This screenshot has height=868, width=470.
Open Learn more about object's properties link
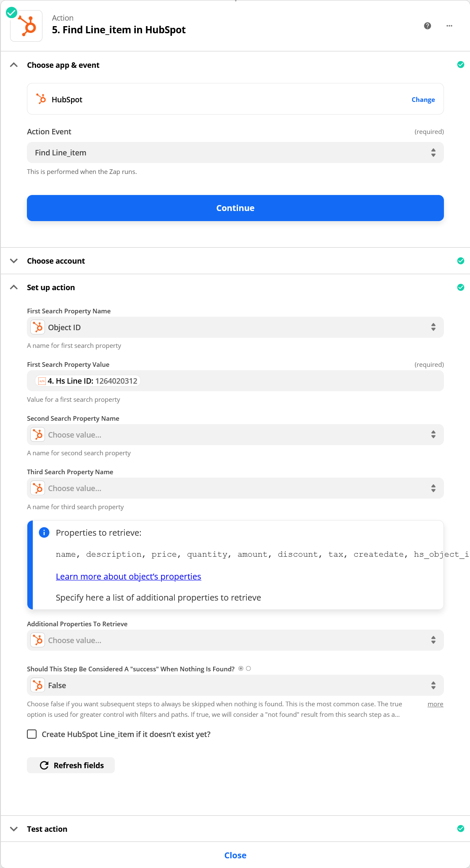tap(129, 577)
